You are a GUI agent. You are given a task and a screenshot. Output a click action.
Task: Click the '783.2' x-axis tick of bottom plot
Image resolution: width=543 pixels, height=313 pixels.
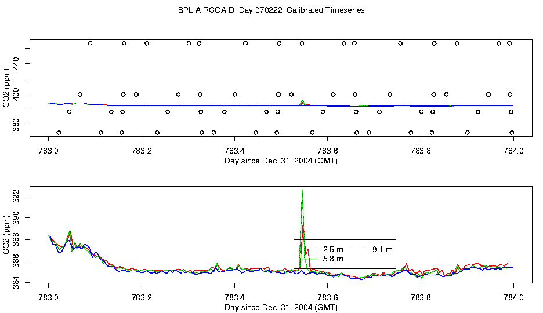(x=142, y=297)
